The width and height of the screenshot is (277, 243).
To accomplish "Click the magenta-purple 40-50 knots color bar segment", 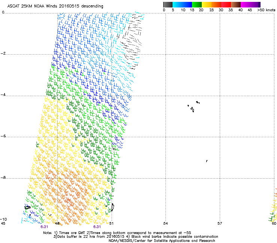I will click(250, 4).
